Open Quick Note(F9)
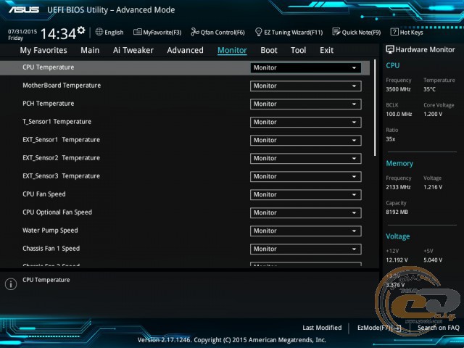The image size is (464, 348). click(x=357, y=32)
